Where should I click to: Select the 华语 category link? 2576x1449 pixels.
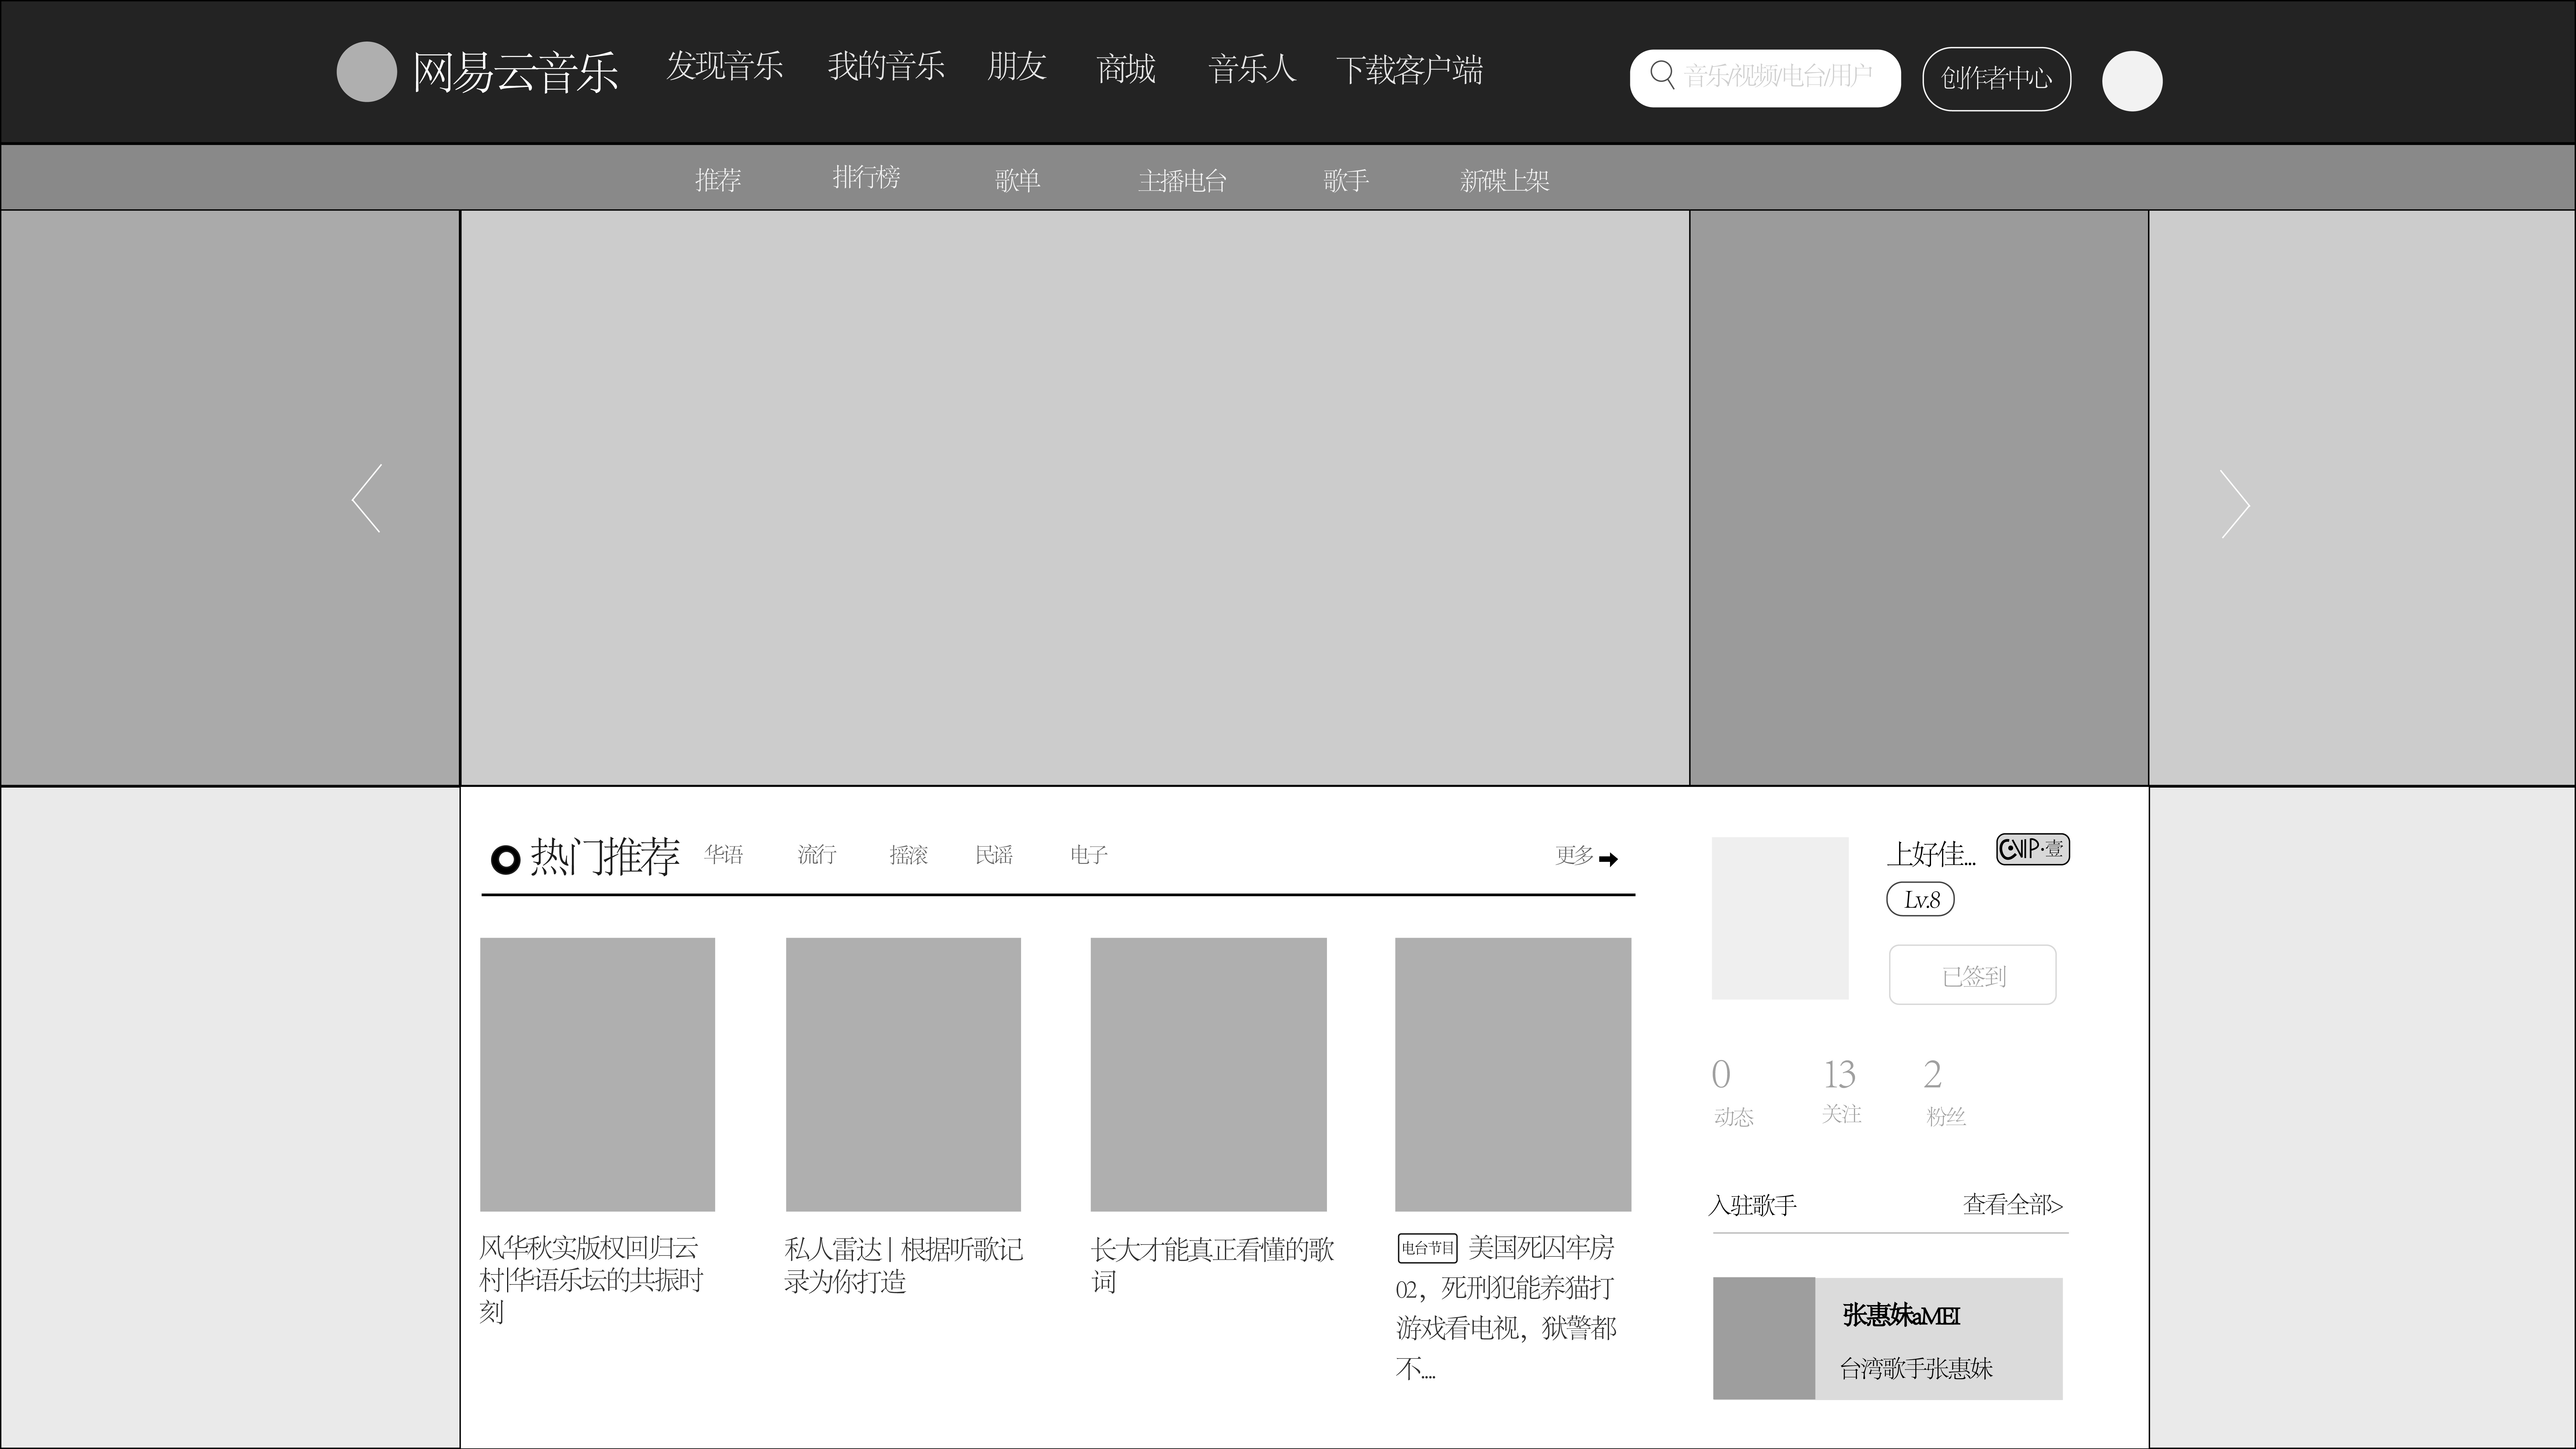(723, 855)
